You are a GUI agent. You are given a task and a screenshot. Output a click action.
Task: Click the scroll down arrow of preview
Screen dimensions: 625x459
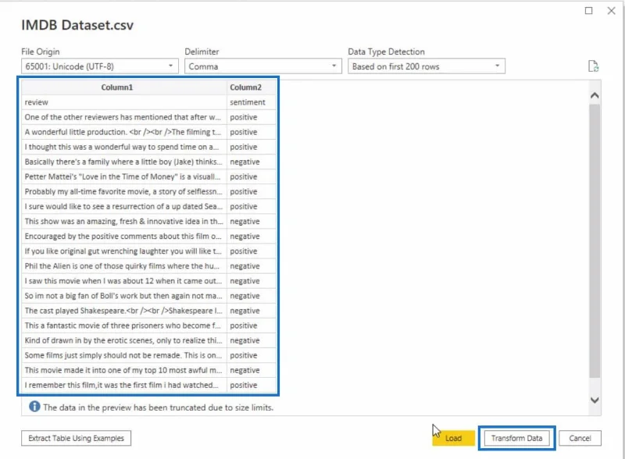click(x=595, y=400)
